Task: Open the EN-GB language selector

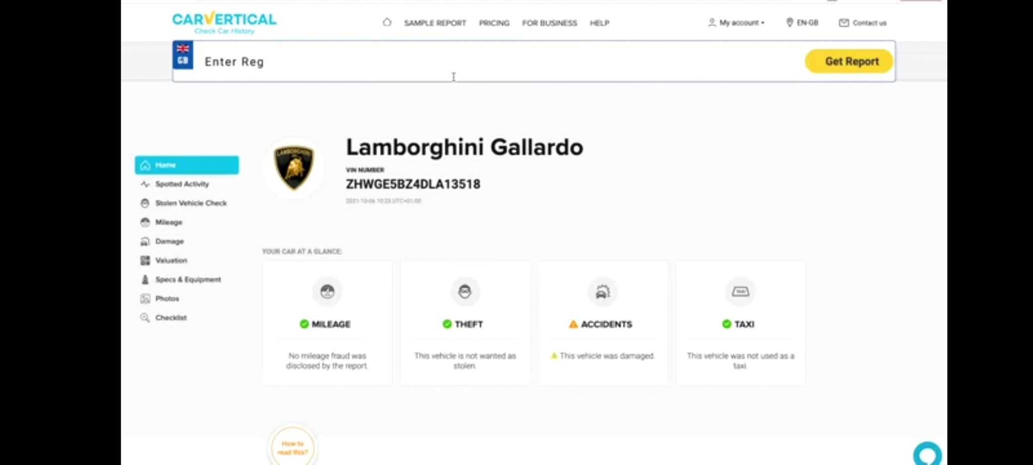Action: click(x=802, y=23)
